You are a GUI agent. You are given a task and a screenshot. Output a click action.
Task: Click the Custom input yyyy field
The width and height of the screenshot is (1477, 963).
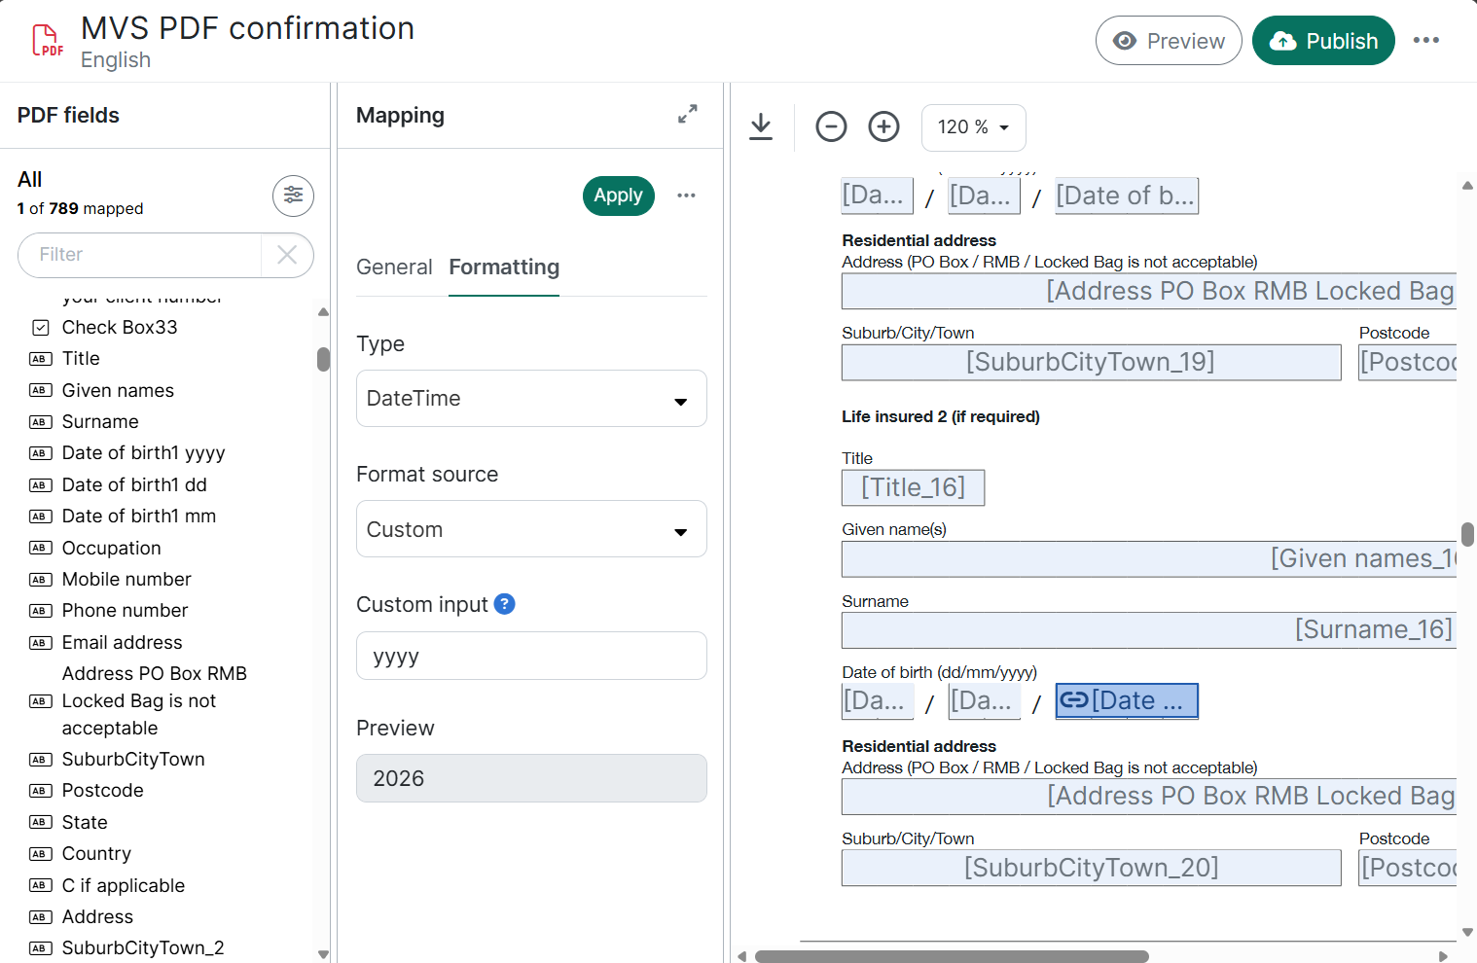531,656
